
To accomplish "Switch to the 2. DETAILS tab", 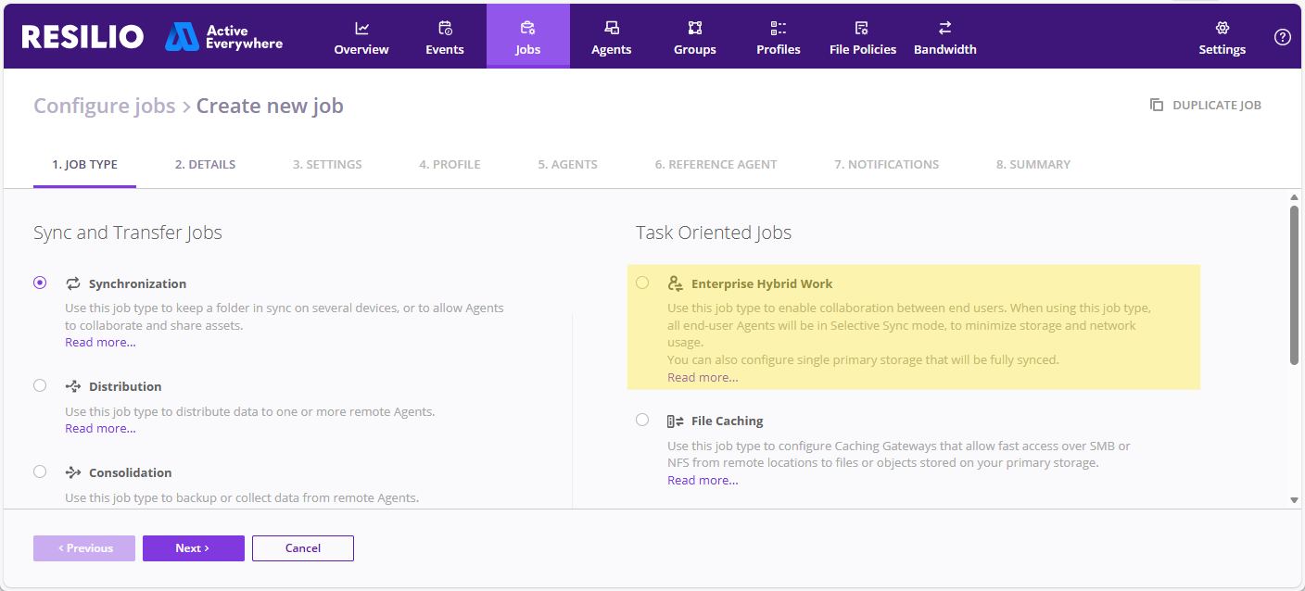I will click(205, 164).
